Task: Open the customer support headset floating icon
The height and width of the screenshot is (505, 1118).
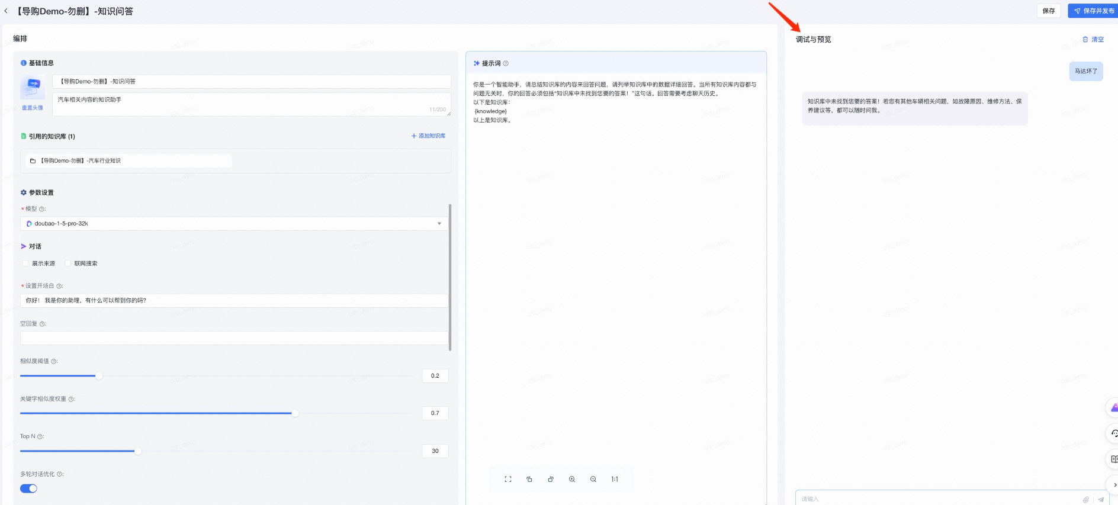Action: pyautogui.click(x=1113, y=433)
